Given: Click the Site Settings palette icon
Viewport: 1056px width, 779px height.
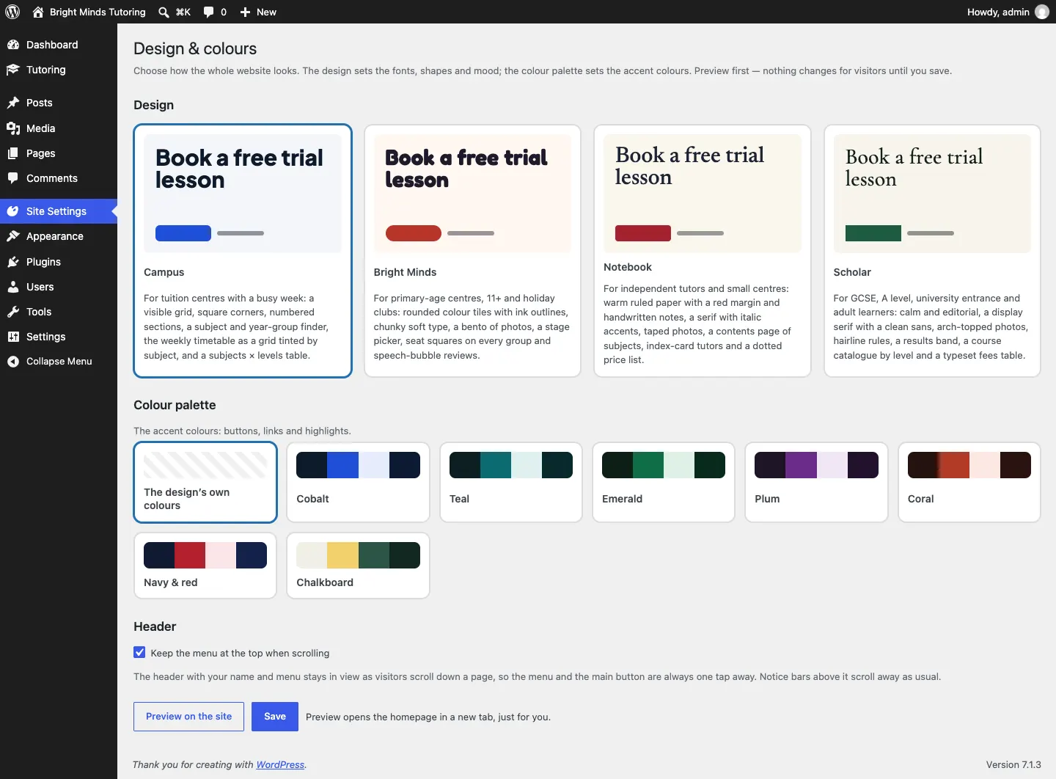Looking at the screenshot, I should point(13,211).
